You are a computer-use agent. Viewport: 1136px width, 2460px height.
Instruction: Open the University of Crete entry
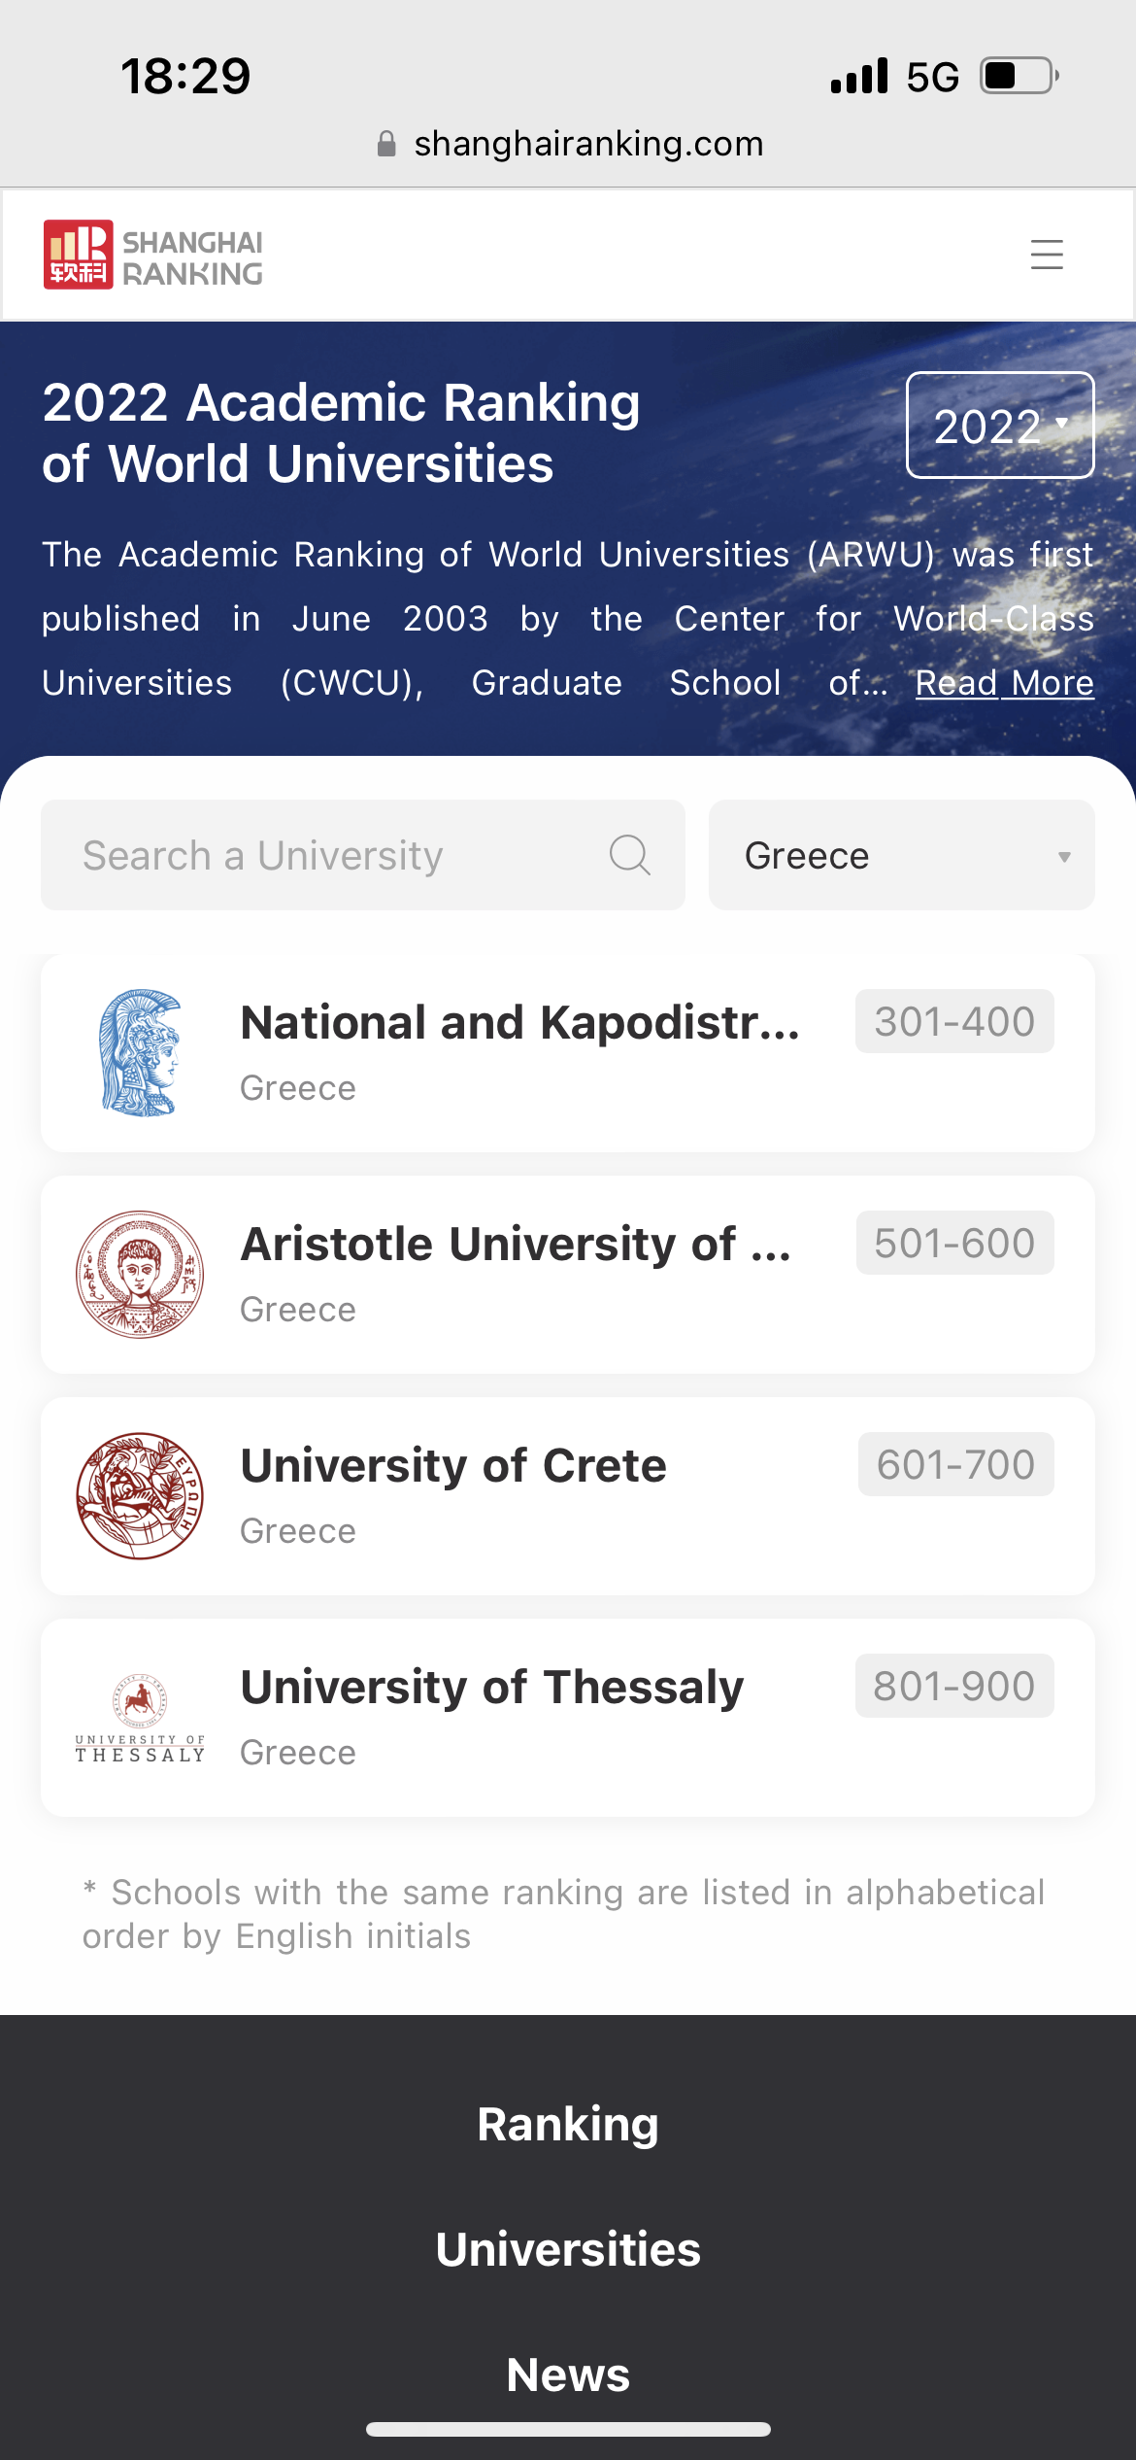click(453, 1466)
